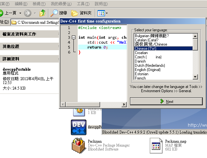Open the 工具(T) menu in Explorer
This screenshot has width=207, height=158.
point(83,4)
